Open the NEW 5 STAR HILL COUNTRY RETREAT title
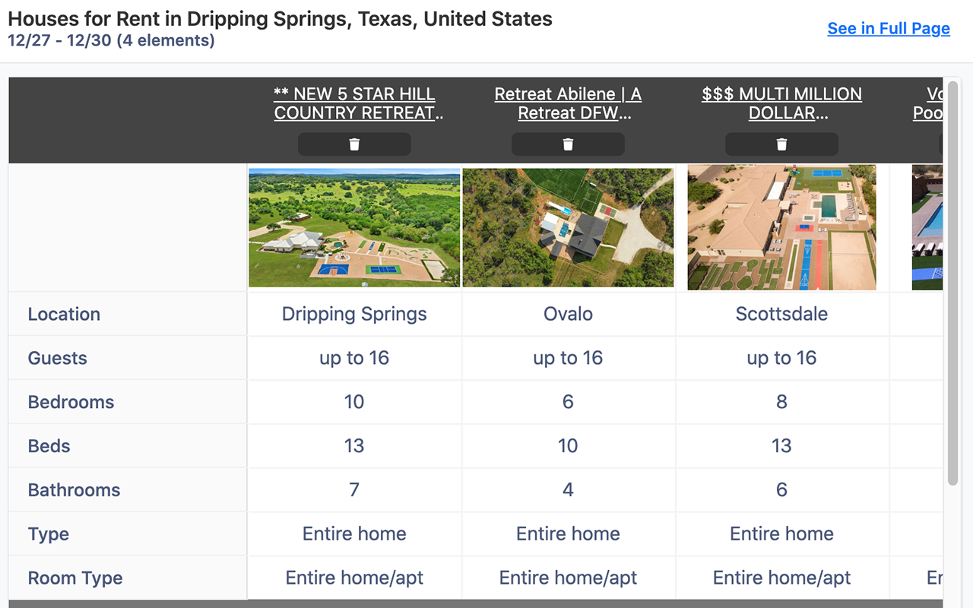 point(354,103)
